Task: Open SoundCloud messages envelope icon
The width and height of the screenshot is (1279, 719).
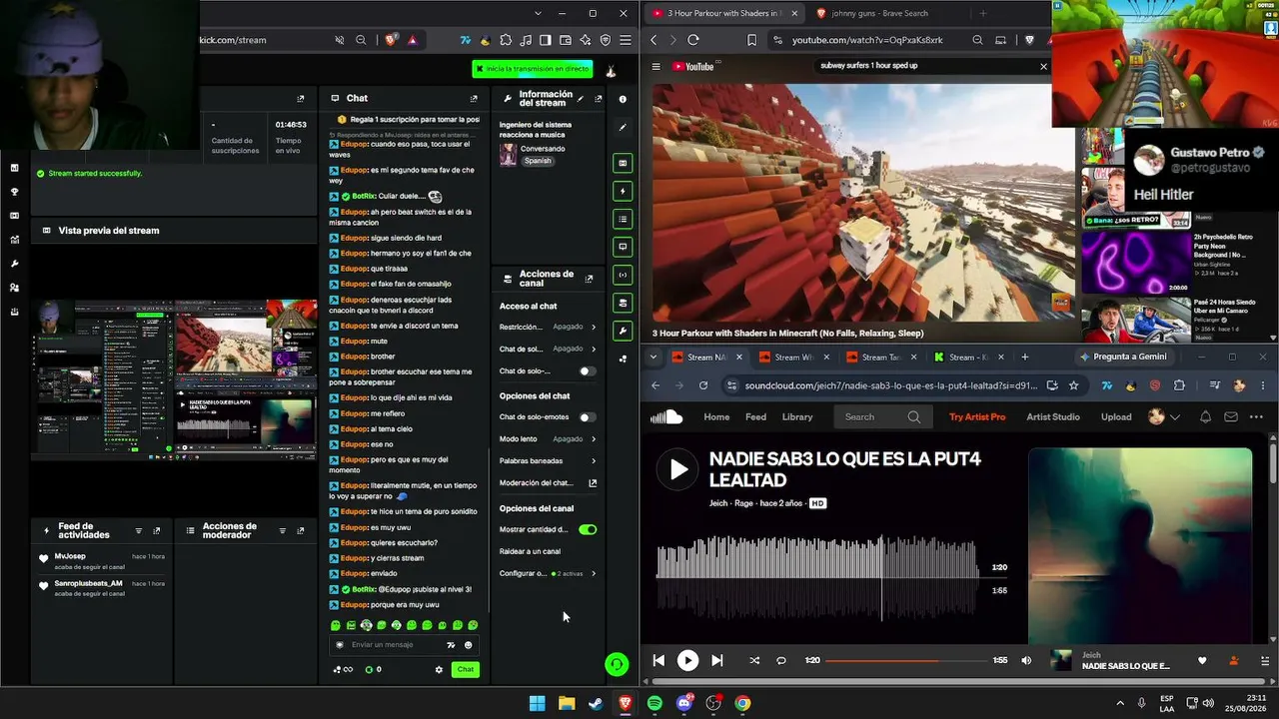Action: (x=1231, y=417)
